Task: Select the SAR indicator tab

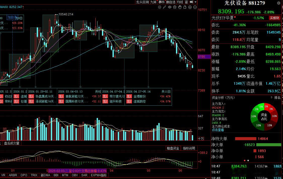Action: click(x=84, y=175)
